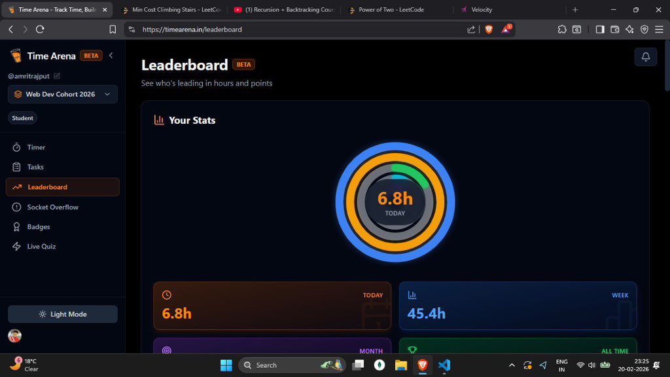Go forward in browser history
Image resolution: width=670 pixels, height=377 pixels.
(x=26, y=29)
